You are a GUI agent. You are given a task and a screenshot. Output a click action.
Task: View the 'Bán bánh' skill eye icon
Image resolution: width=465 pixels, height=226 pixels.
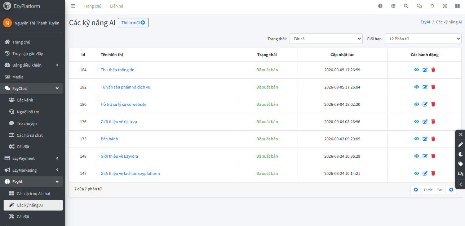click(x=417, y=139)
